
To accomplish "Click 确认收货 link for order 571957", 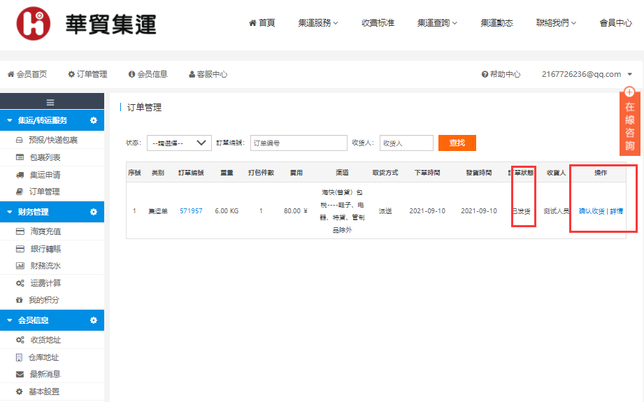I will (591, 211).
